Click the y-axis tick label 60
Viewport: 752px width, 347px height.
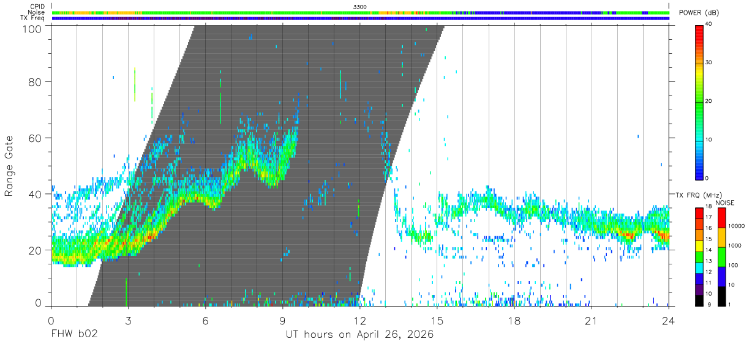(x=36, y=138)
